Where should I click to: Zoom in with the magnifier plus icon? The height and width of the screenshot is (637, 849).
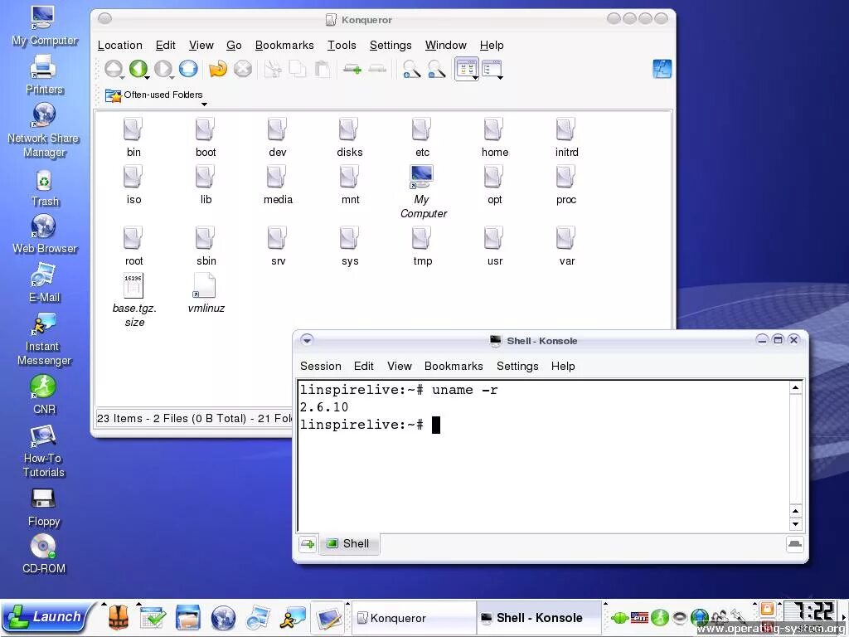coord(411,70)
